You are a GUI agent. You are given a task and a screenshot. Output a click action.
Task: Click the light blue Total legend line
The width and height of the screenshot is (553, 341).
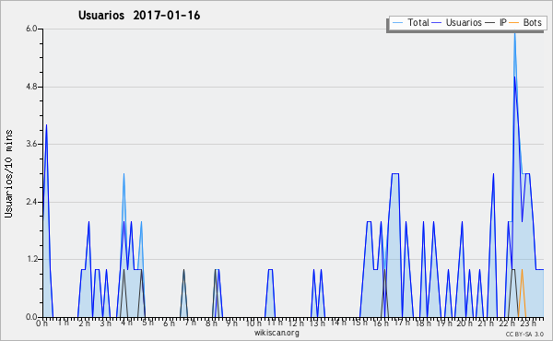click(x=397, y=23)
